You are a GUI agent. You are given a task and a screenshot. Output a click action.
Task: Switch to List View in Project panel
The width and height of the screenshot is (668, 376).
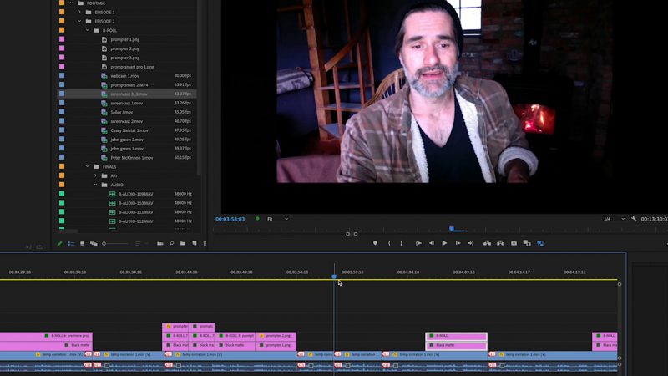point(71,244)
